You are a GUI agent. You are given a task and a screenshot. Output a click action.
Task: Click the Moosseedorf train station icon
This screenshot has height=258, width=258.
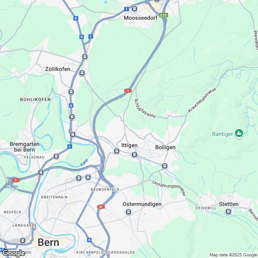click(134, 8)
